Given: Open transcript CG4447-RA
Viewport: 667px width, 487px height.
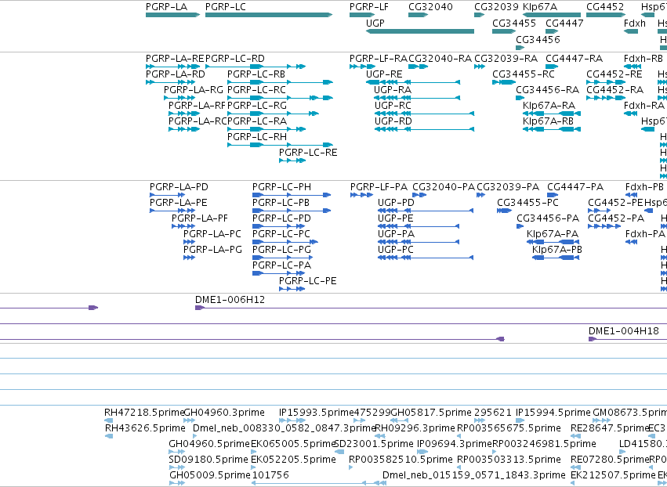Looking at the screenshot, I should coord(575,59).
